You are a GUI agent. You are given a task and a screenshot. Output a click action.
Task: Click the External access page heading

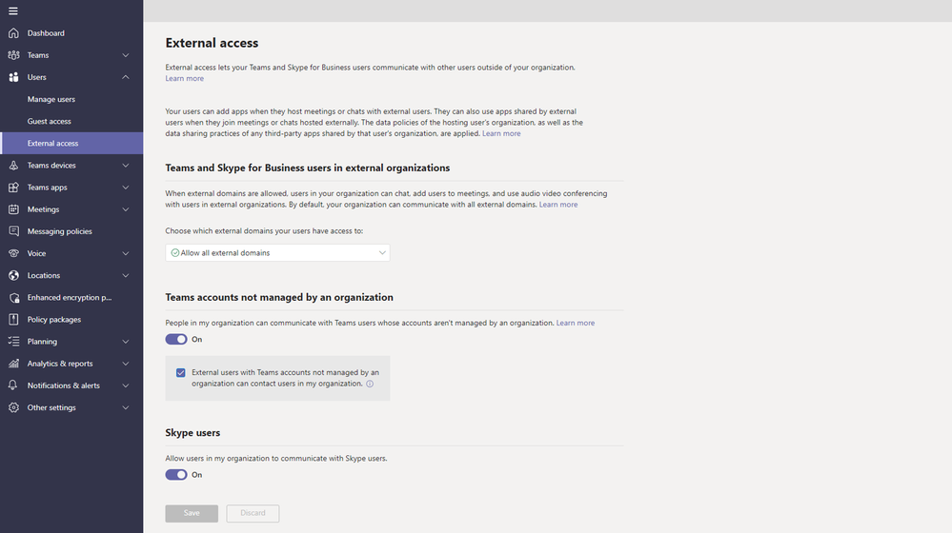pos(212,43)
